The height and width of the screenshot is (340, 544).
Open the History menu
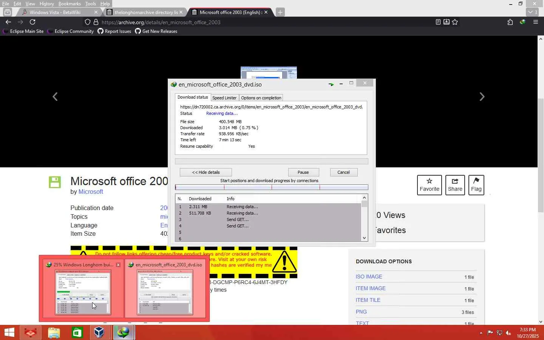coord(47,4)
